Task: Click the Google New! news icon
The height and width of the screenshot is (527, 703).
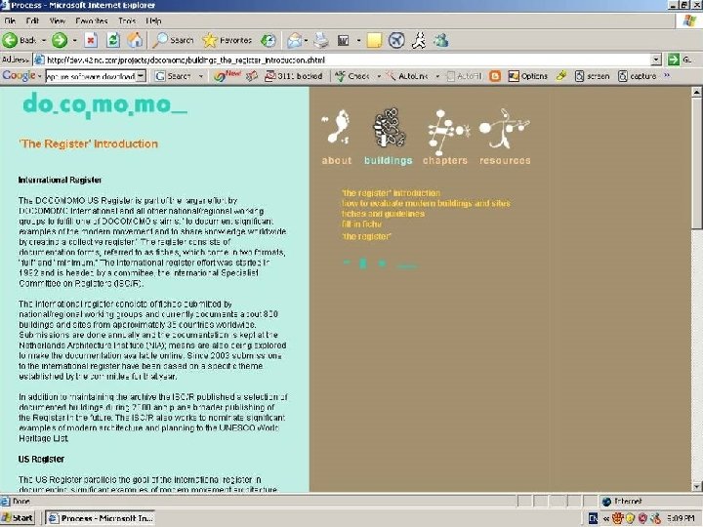Action: point(227,75)
